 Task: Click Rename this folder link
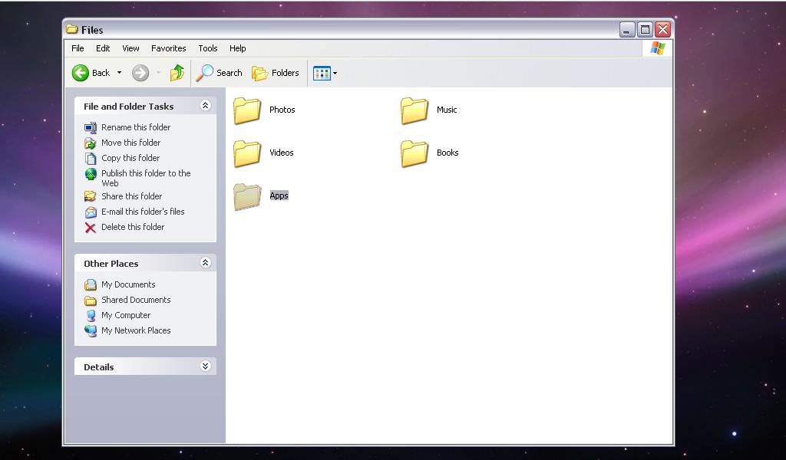click(x=136, y=127)
